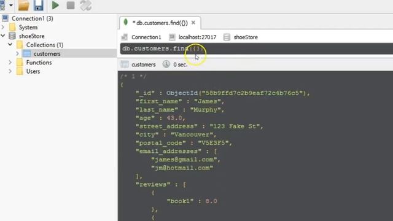Click the connect monitor icon in toolbar
The image size is (393, 221).
click(2, 6)
